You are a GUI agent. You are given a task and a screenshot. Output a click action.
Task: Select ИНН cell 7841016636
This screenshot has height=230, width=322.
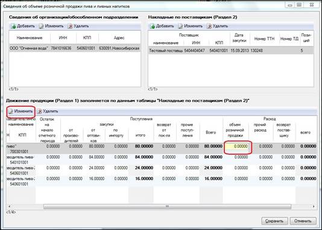coord(61,48)
